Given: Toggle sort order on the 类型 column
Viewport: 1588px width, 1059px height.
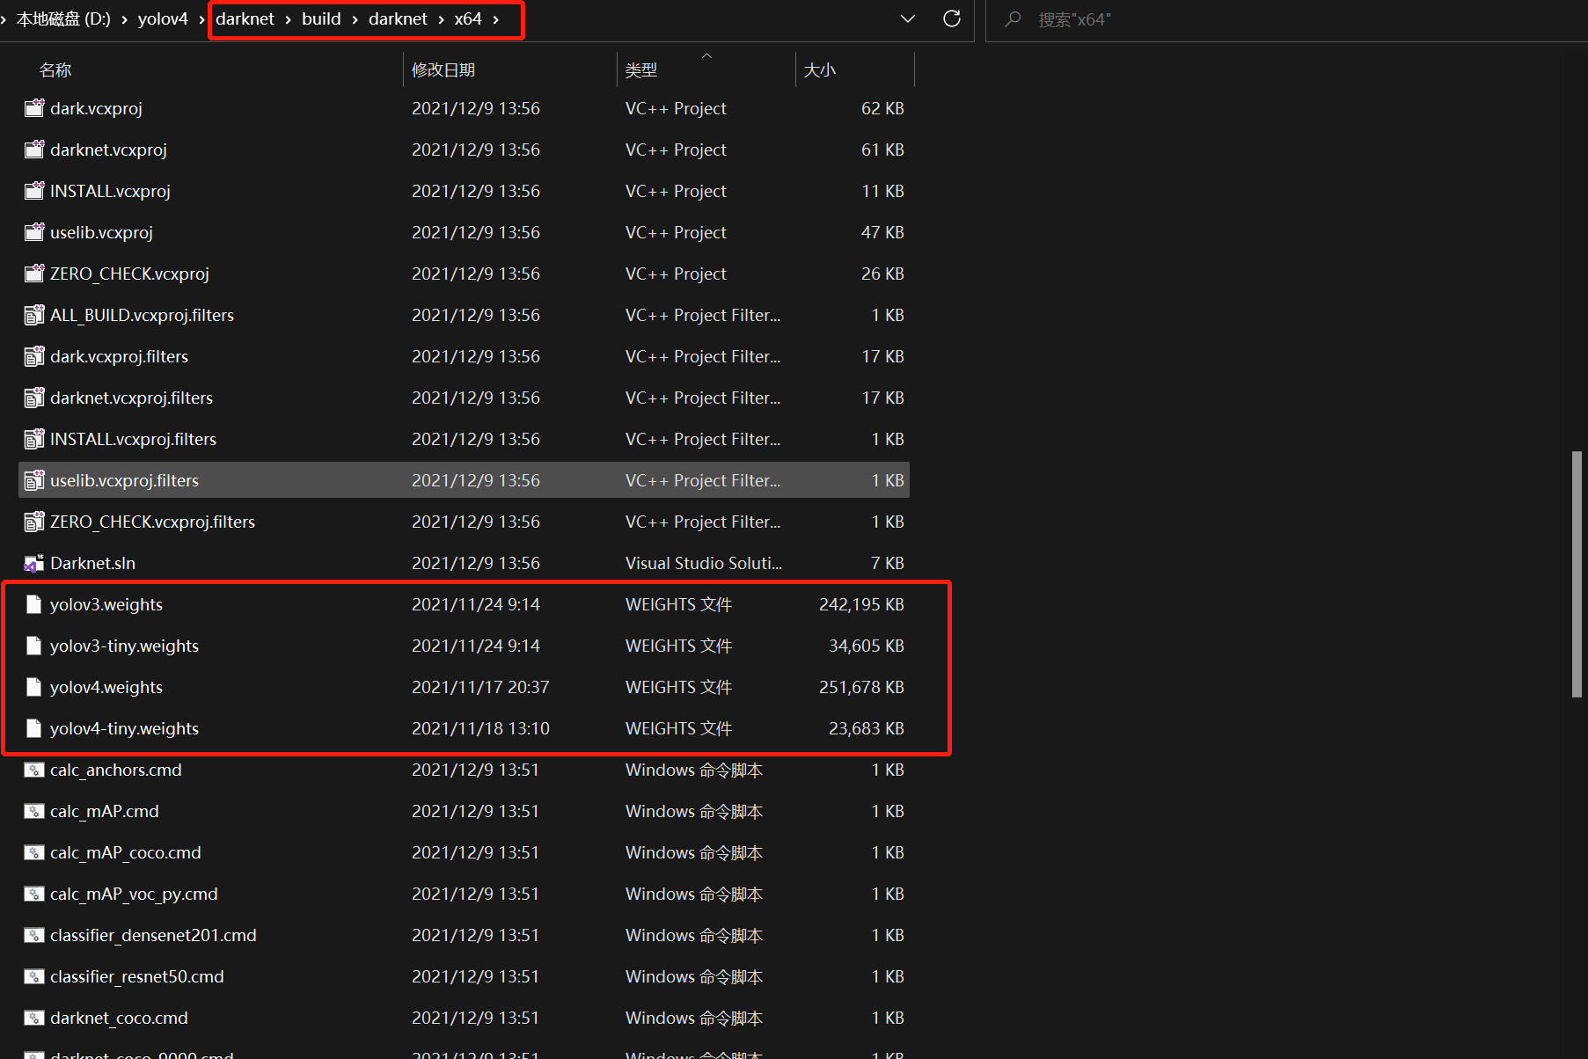Looking at the screenshot, I should click(641, 69).
